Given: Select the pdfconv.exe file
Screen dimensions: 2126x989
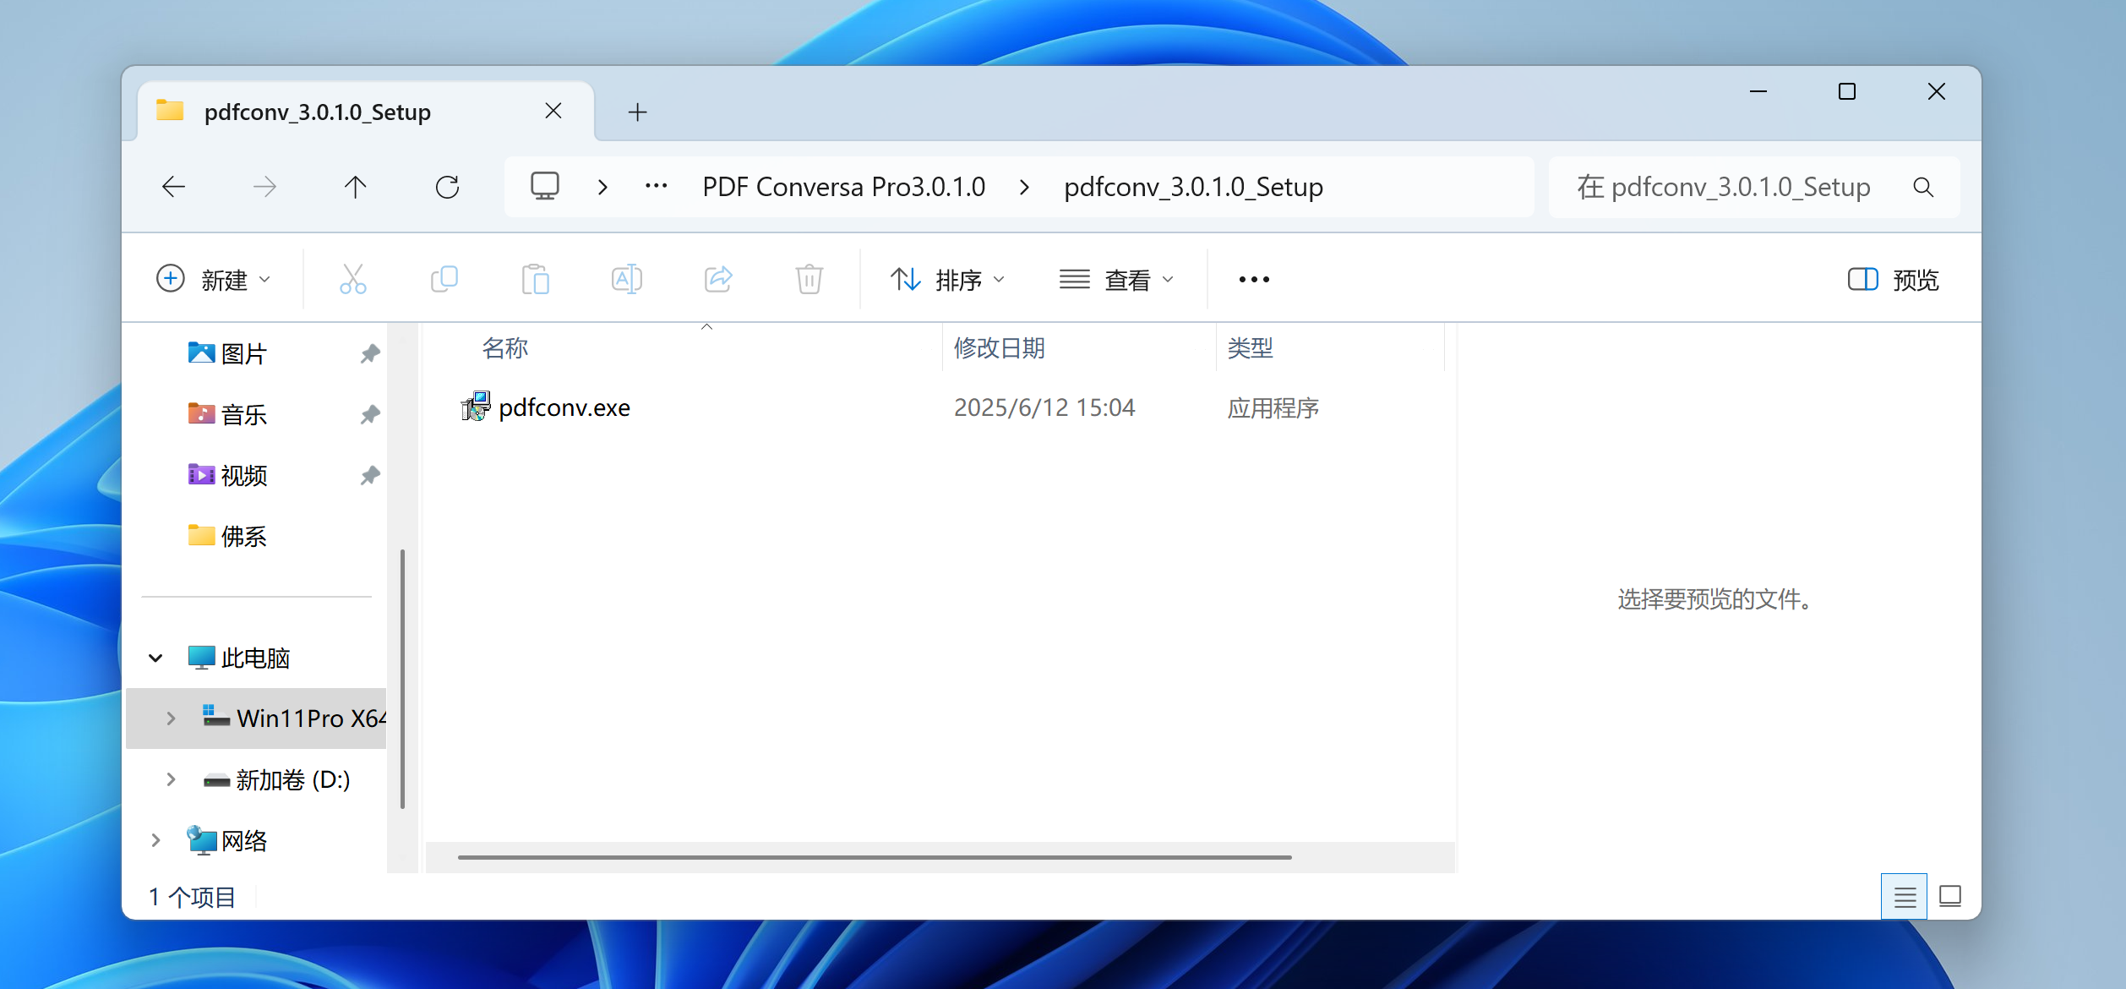Looking at the screenshot, I should (x=564, y=407).
